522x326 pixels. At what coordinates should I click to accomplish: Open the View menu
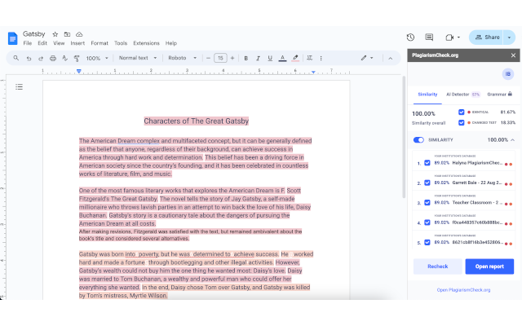coord(59,43)
